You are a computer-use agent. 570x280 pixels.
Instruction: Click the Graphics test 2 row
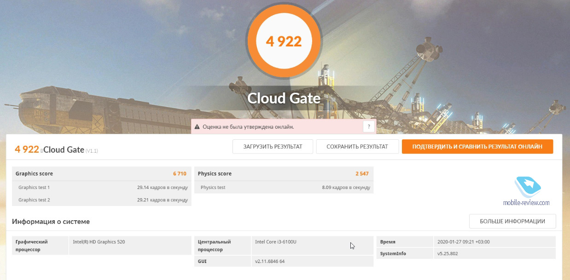pyautogui.click(x=102, y=200)
